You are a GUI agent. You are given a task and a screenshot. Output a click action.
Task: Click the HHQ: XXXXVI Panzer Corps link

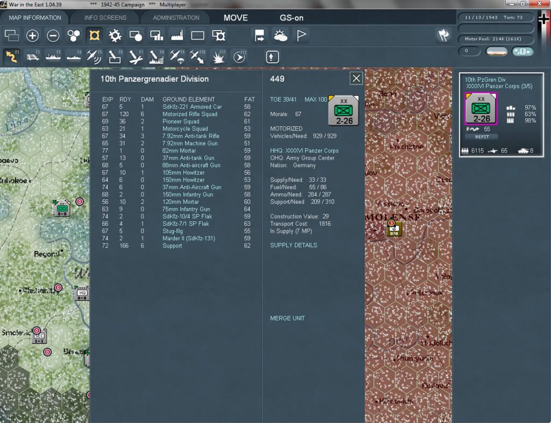[x=305, y=150]
